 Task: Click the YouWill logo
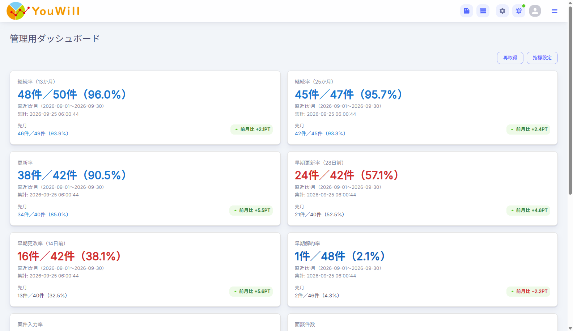pyautogui.click(x=43, y=11)
